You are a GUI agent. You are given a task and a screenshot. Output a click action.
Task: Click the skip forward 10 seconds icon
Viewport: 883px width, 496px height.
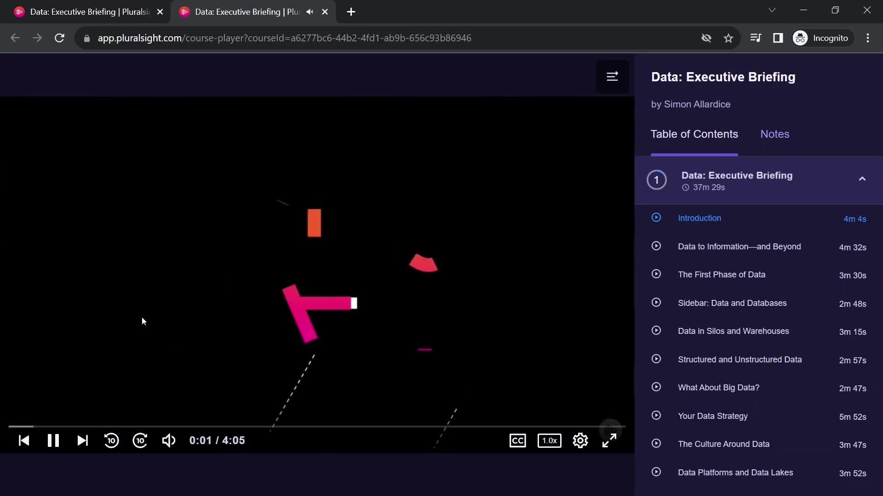click(140, 440)
